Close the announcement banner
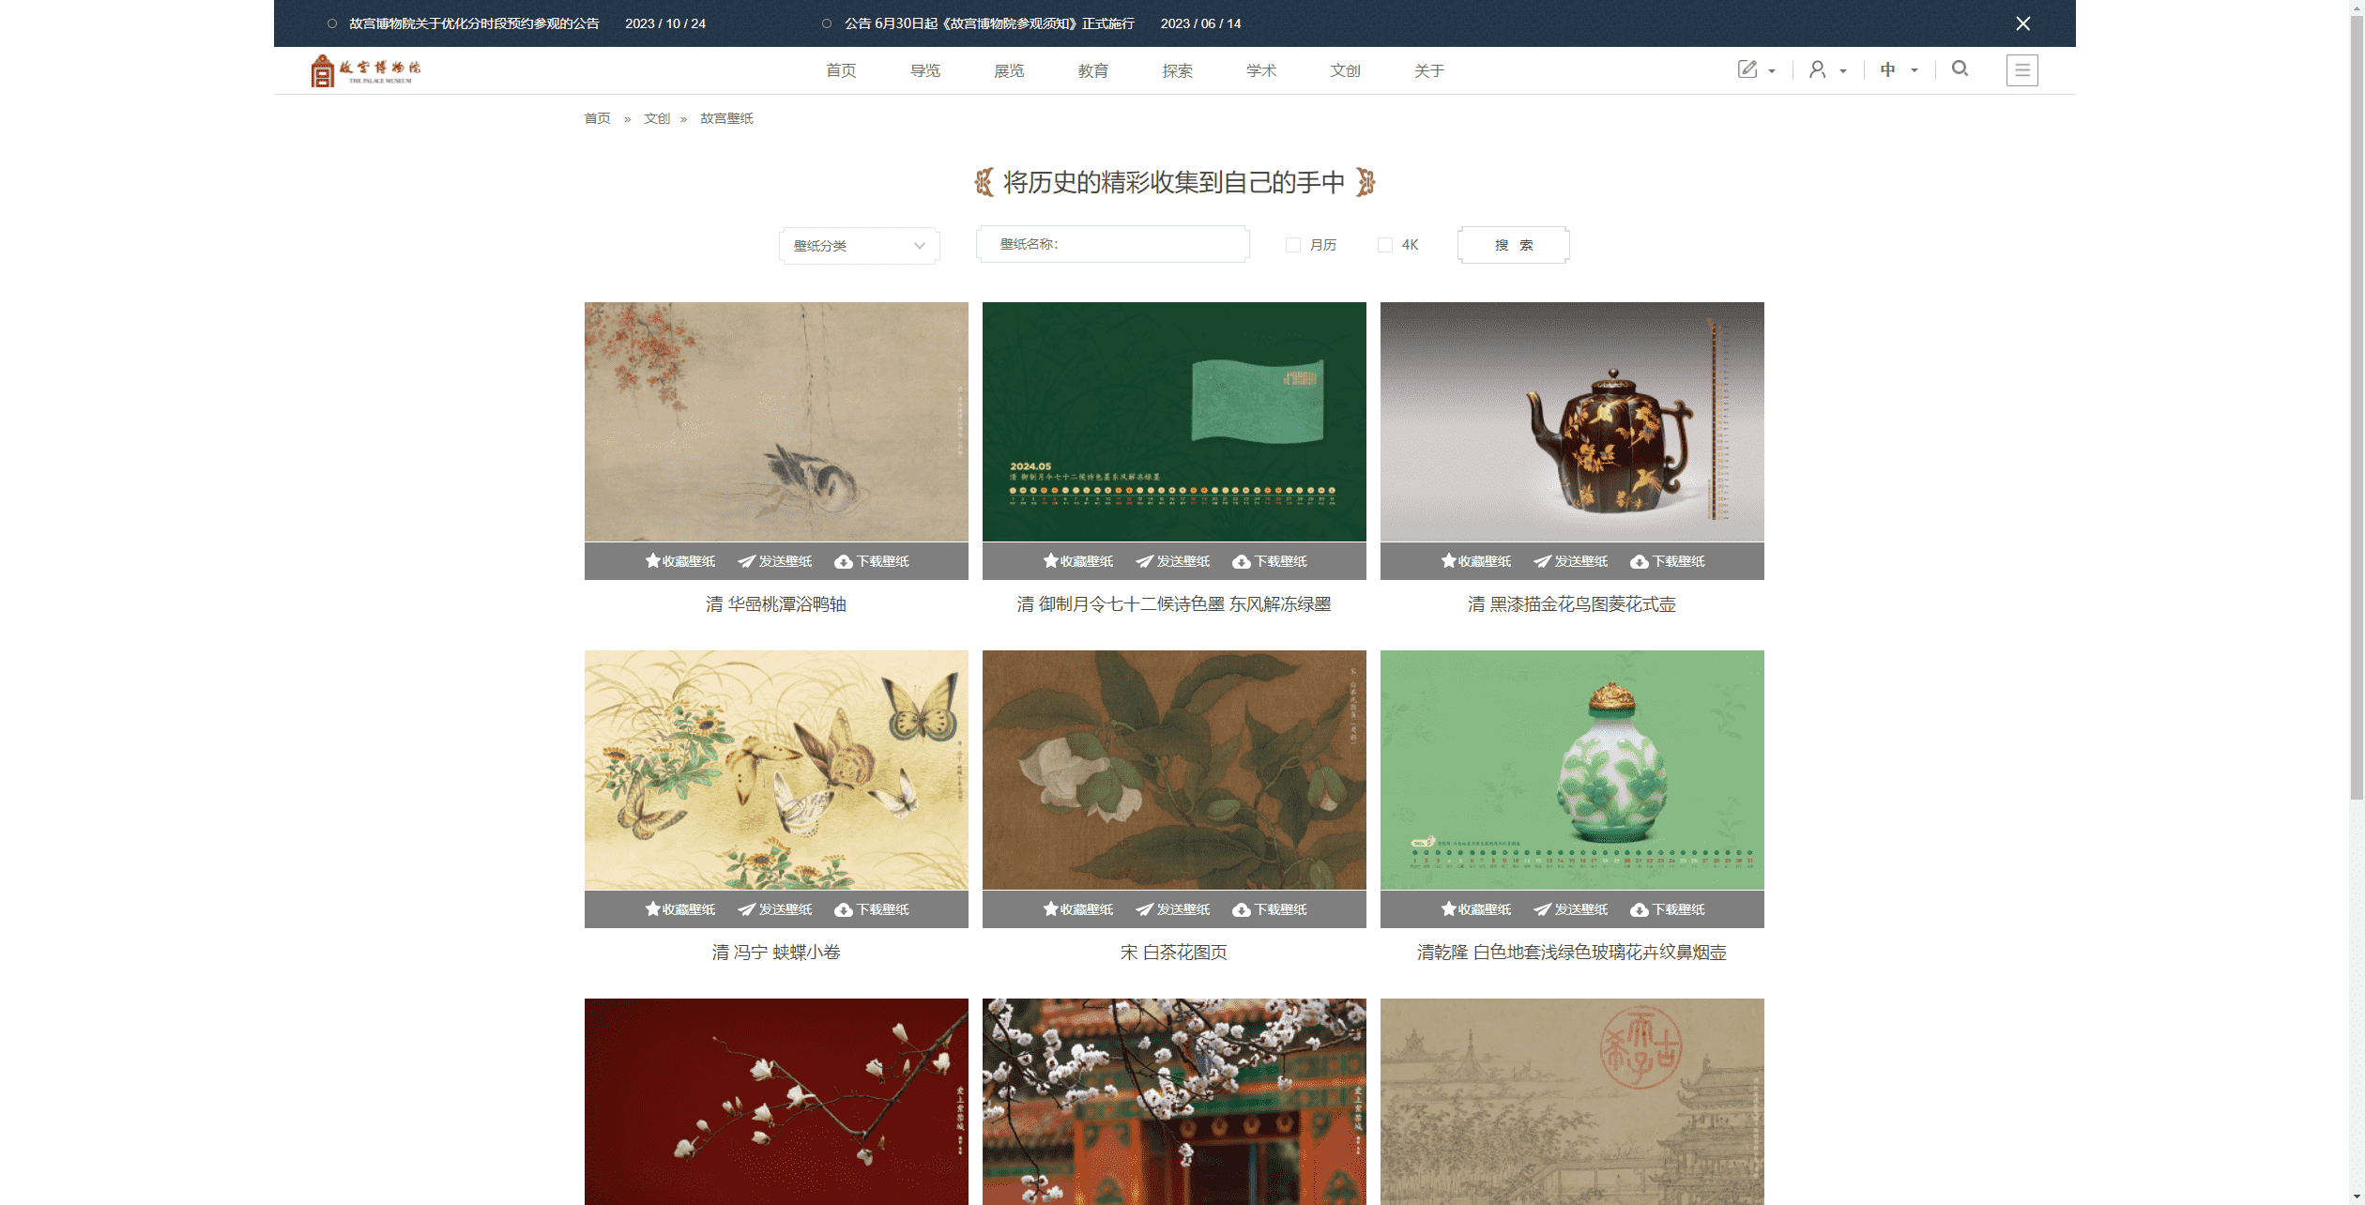The image size is (2365, 1205). coord(2023,23)
